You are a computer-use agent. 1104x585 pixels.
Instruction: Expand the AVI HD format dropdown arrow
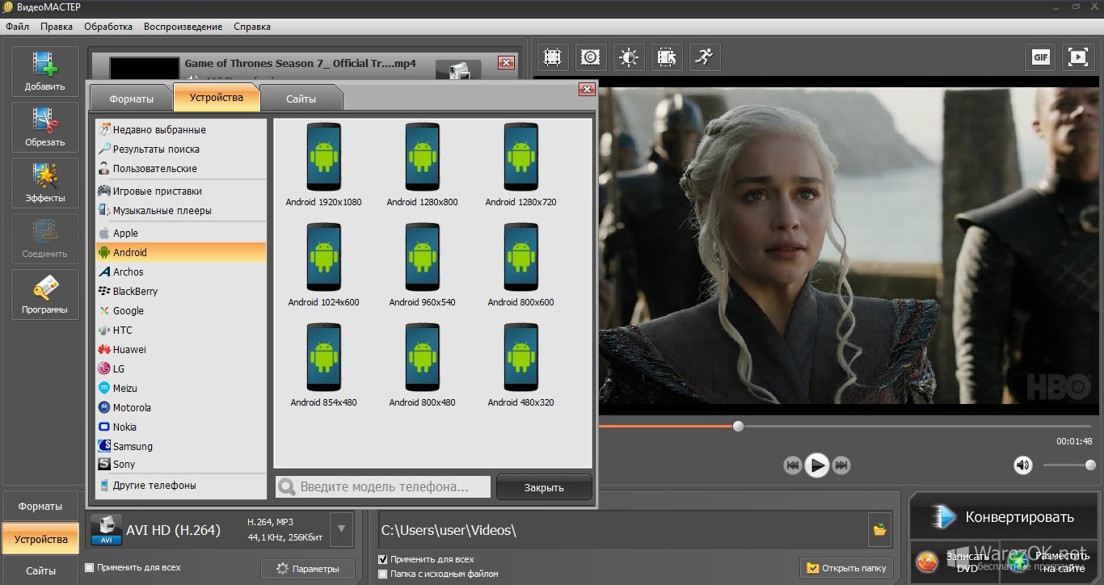(x=342, y=530)
